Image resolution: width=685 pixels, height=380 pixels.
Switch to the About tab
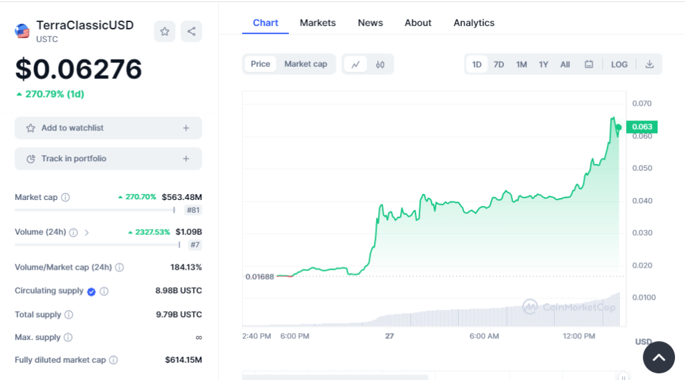click(x=417, y=23)
